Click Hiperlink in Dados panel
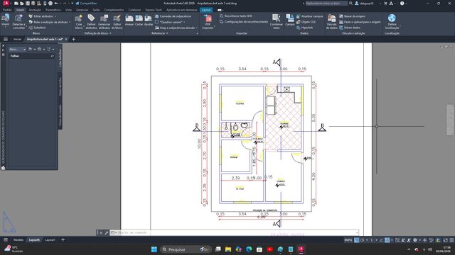Screen dimensions: 455x255 pyautogui.click(x=305, y=28)
